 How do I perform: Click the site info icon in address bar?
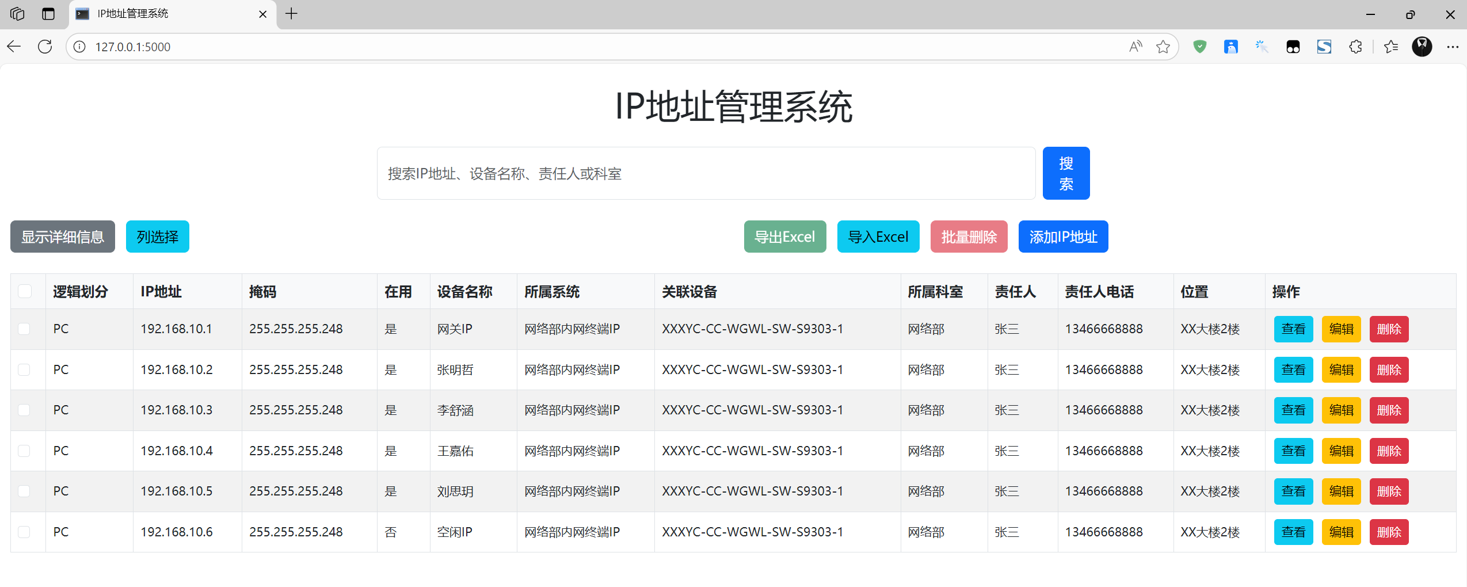pos(79,47)
